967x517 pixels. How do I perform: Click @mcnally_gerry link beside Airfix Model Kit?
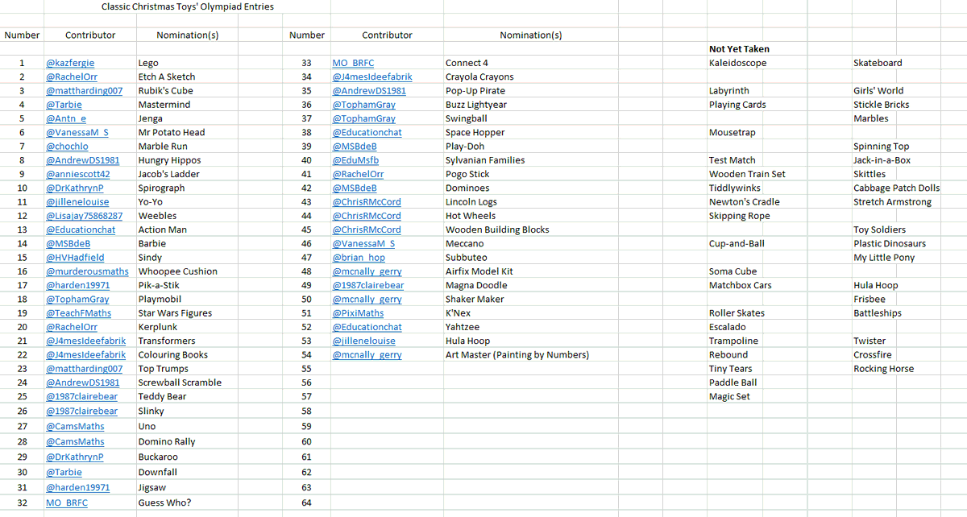click(x=367, y=271)
